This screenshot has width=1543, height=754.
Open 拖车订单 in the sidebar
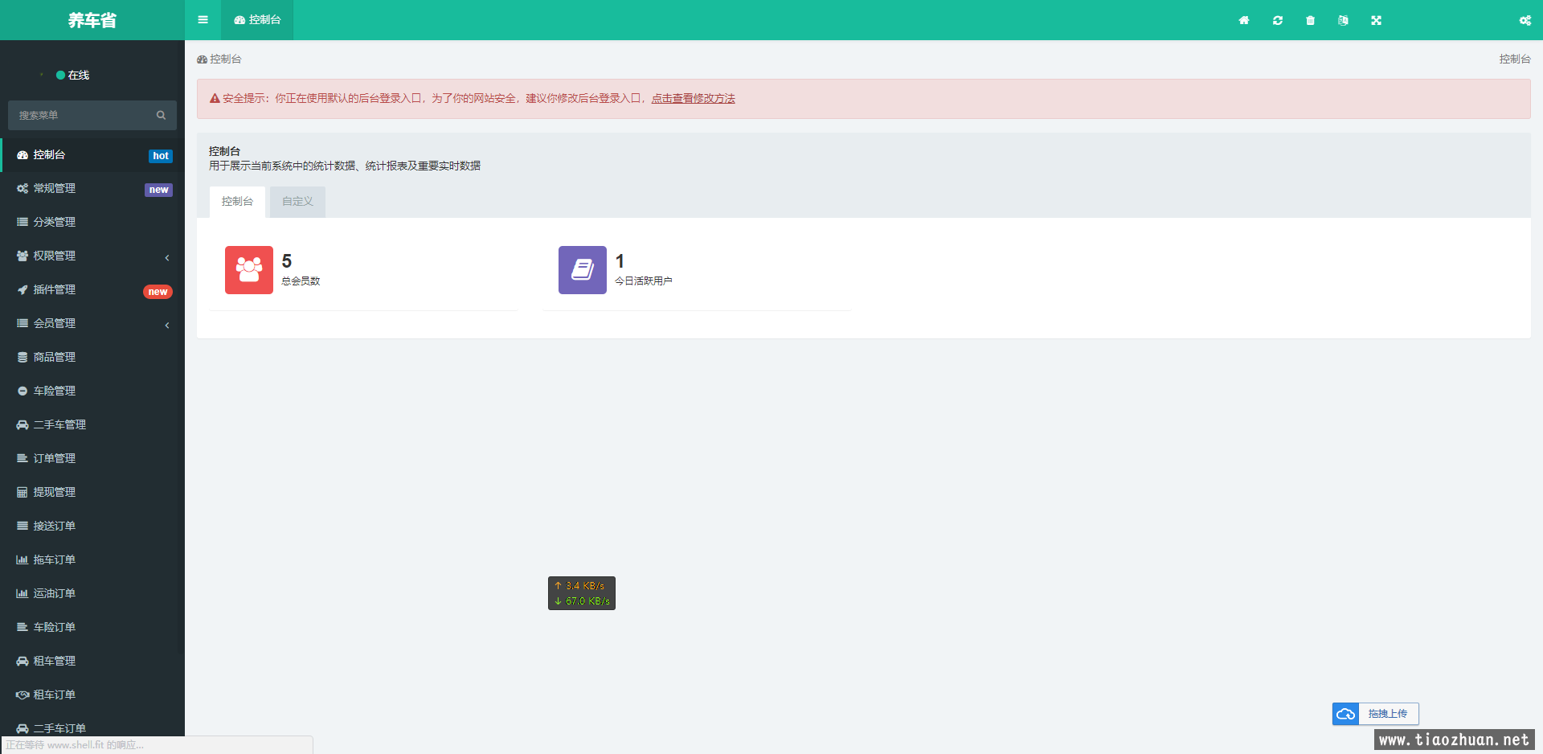[55, 559]
